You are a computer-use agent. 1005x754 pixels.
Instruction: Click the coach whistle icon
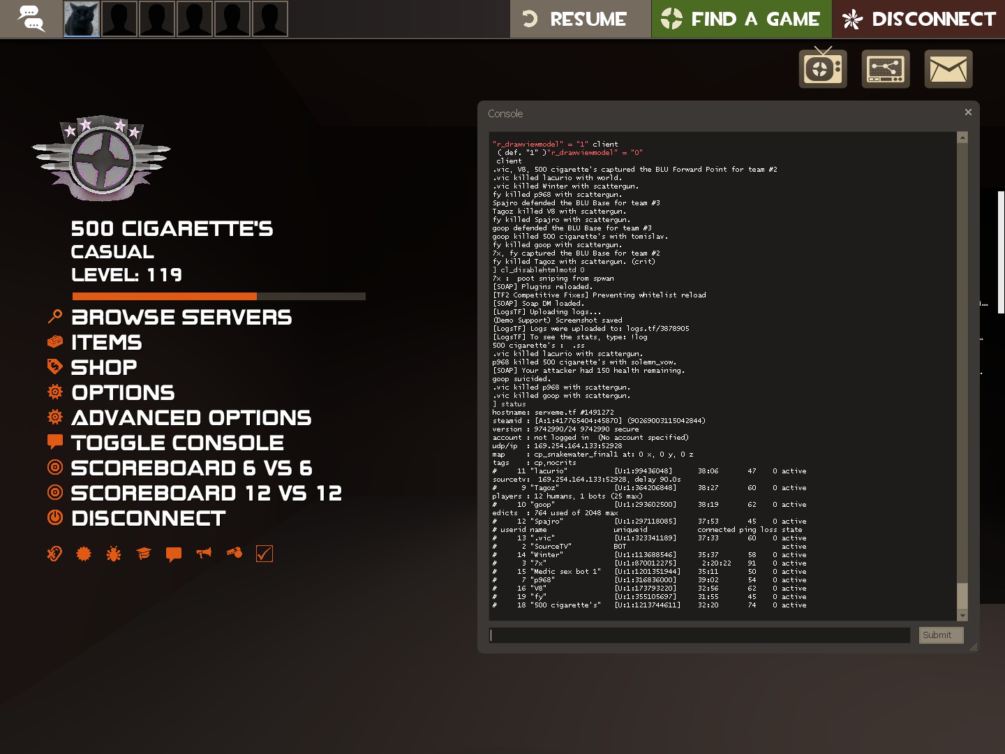point(234,553)
